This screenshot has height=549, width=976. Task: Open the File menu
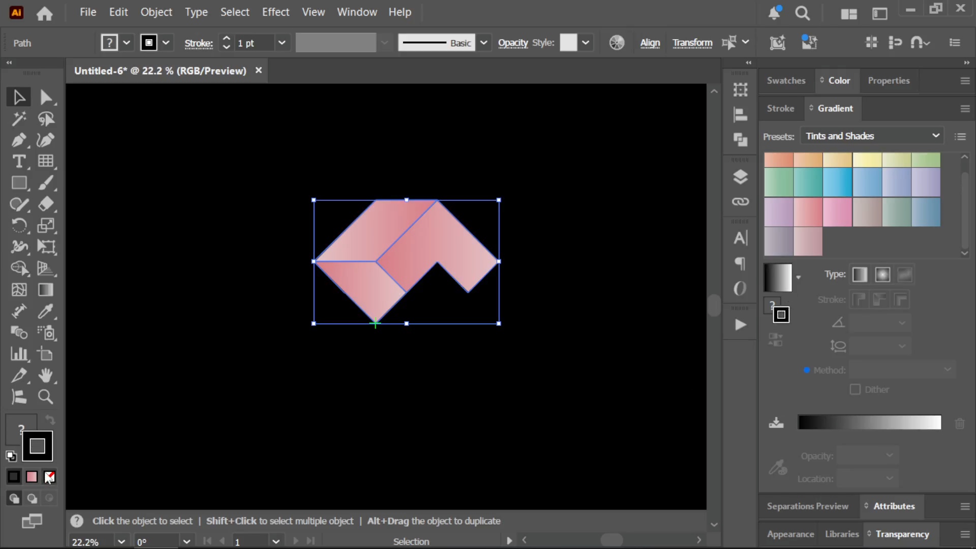[88, 12]
